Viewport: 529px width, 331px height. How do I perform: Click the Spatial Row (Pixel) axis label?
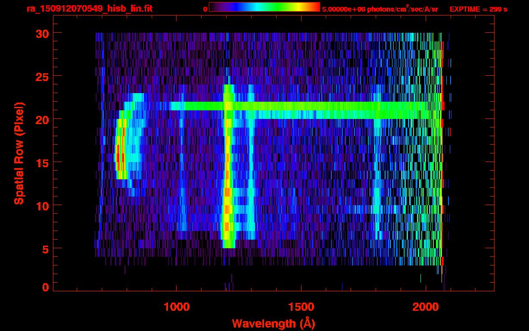[19, 153]
